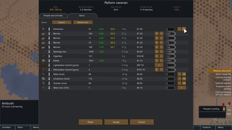Sort items by Market value
The image size is (232, 130).
point(83,22)
